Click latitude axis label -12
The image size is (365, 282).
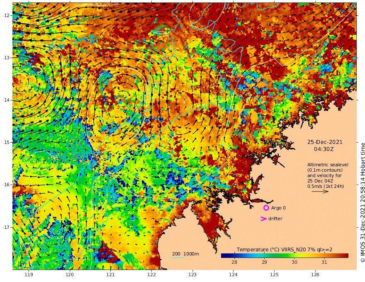pos(6,15)
